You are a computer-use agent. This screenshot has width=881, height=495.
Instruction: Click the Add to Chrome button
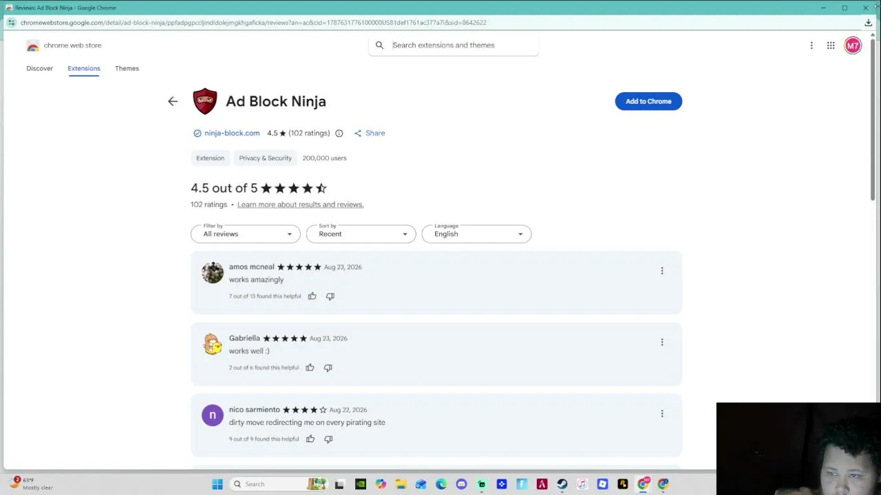tap(648, 101)
